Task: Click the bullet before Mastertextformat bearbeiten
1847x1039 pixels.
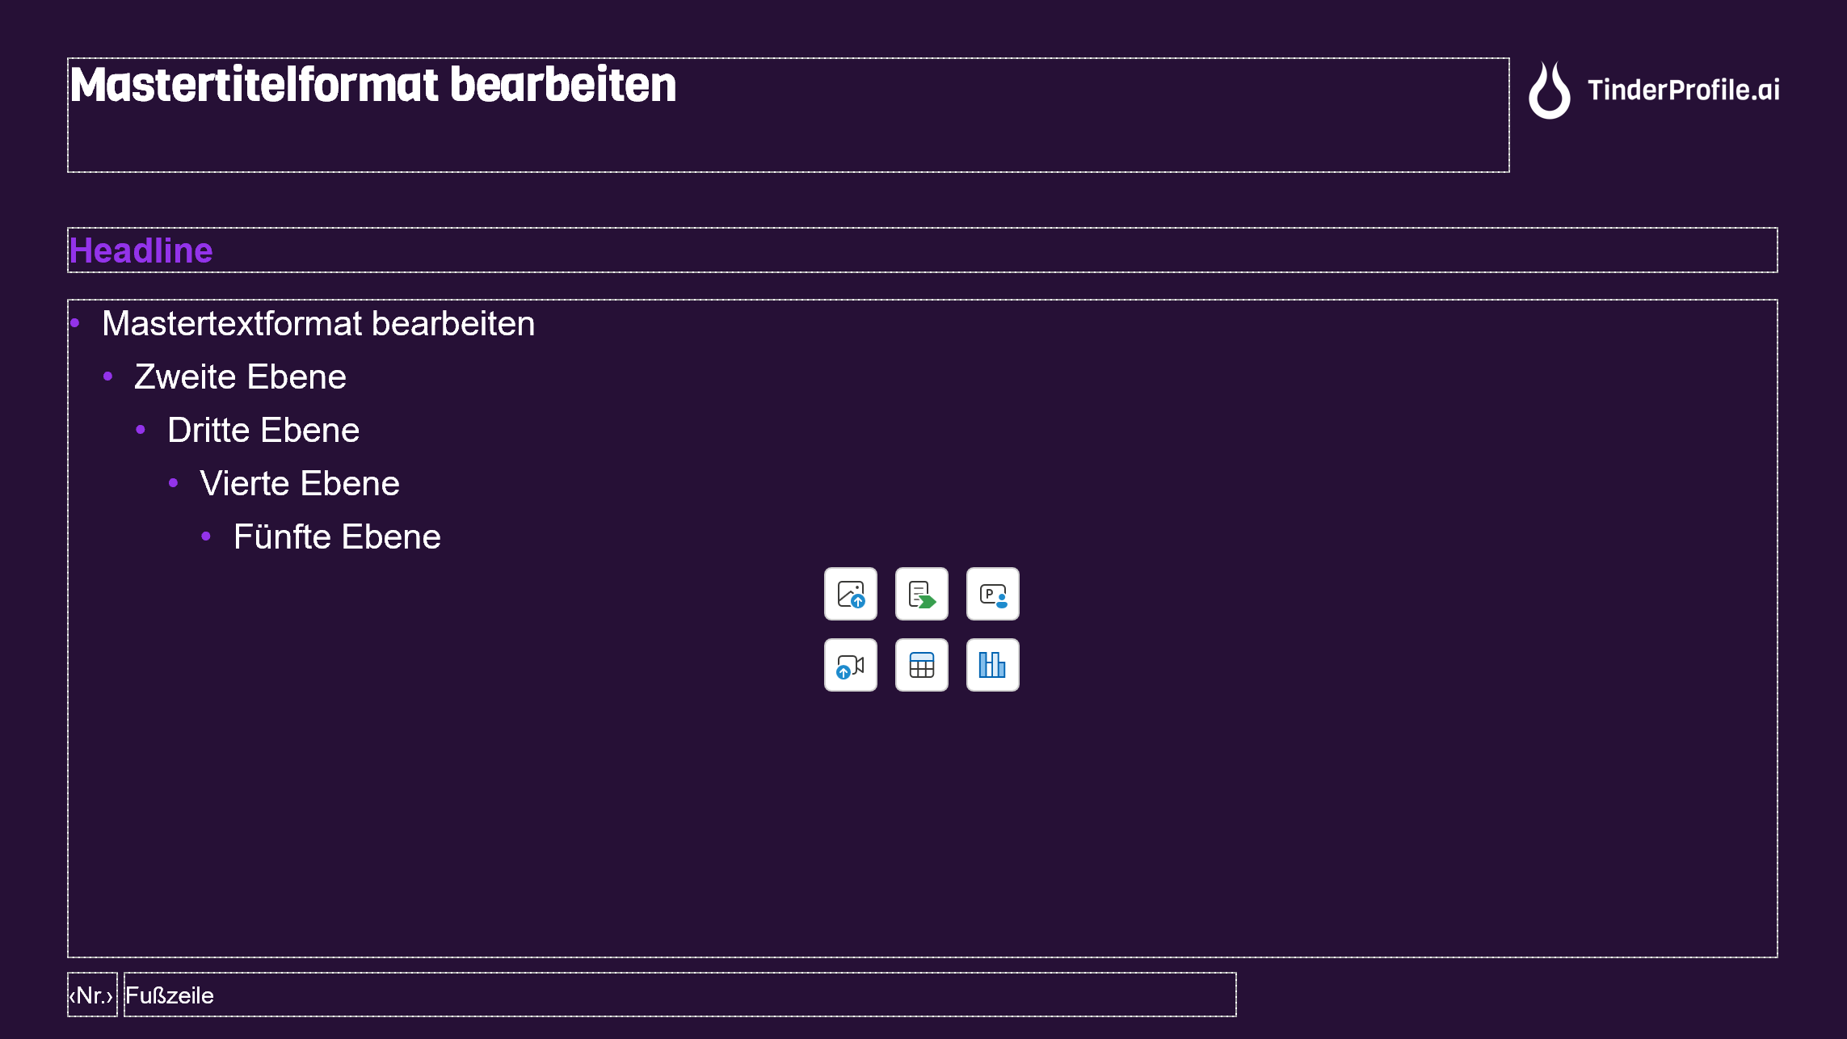Action: 75,323
